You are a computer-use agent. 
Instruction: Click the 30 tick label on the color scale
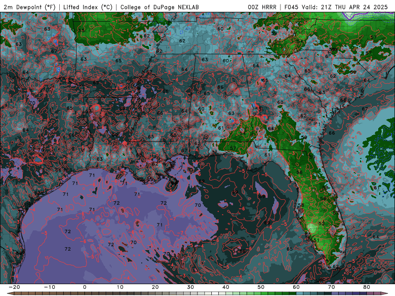tap(191, 287)
